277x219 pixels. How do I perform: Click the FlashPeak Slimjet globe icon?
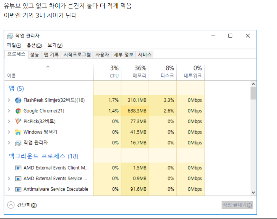pyautogui.click(x=18, y=100)
